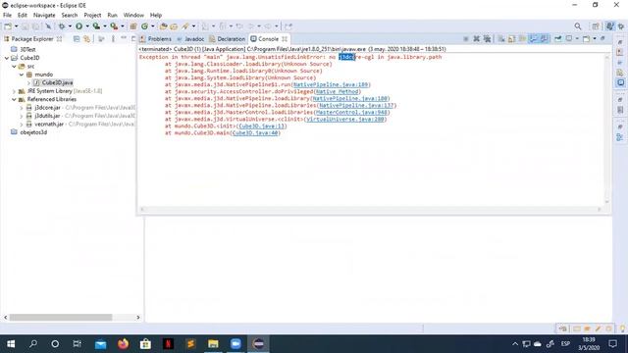This screenshot has height=353, width=628.
Task: Click the Pin Console icon
Action: [x=558, y=39]
